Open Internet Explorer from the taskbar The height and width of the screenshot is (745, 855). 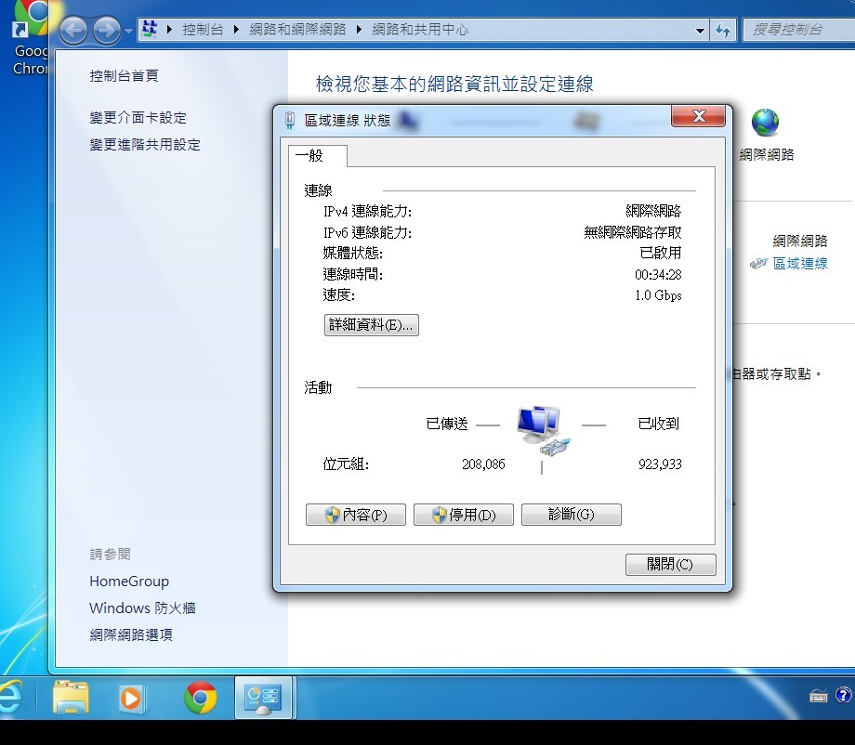(x=11, y=697)
